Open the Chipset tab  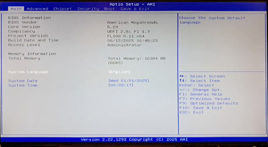pos(63,9)
